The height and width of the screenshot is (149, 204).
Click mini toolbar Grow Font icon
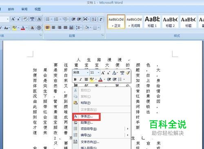tap(103, 73)
